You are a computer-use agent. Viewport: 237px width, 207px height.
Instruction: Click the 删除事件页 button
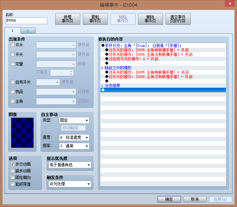[x=150, y=19]
